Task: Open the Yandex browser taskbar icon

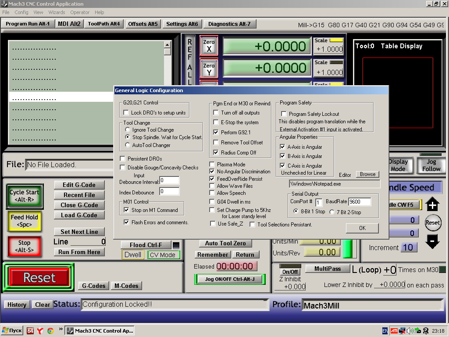Action: 40,331
